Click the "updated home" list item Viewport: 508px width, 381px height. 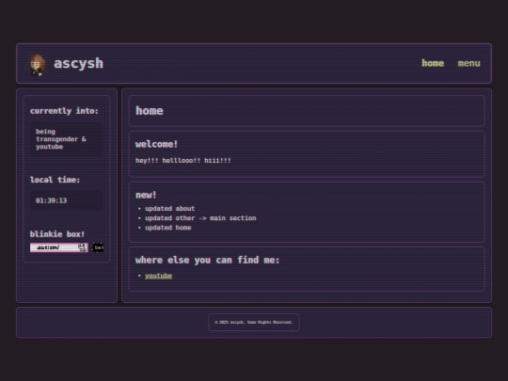tap(167, 228)
